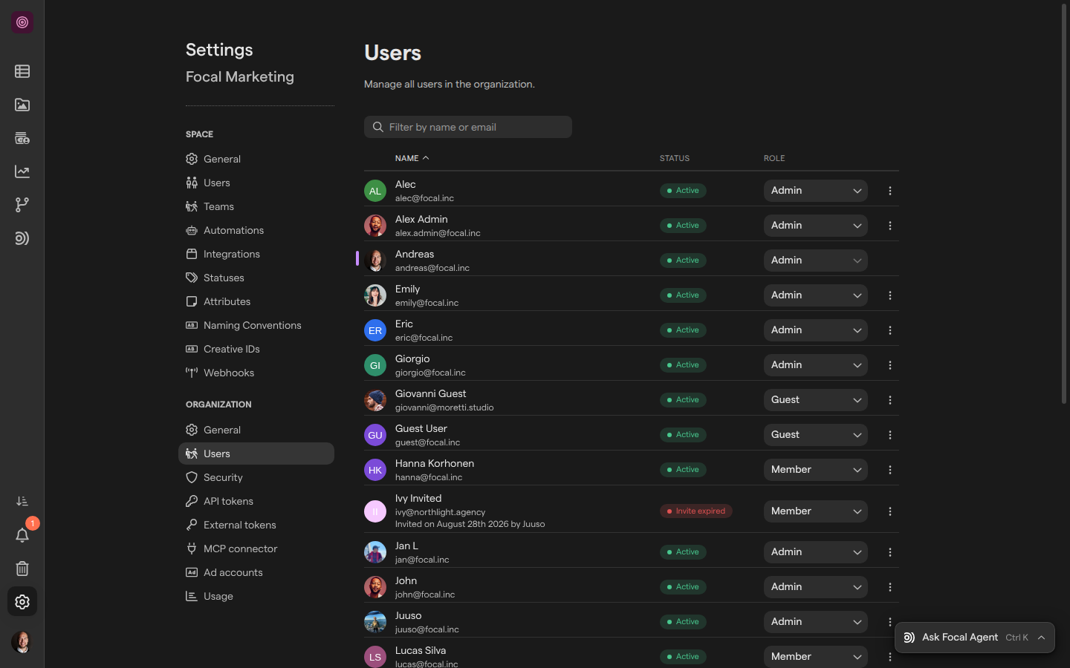Open the sorted list icon above the bell
This screenshot has height=668, width=1070.
point(22,502)
